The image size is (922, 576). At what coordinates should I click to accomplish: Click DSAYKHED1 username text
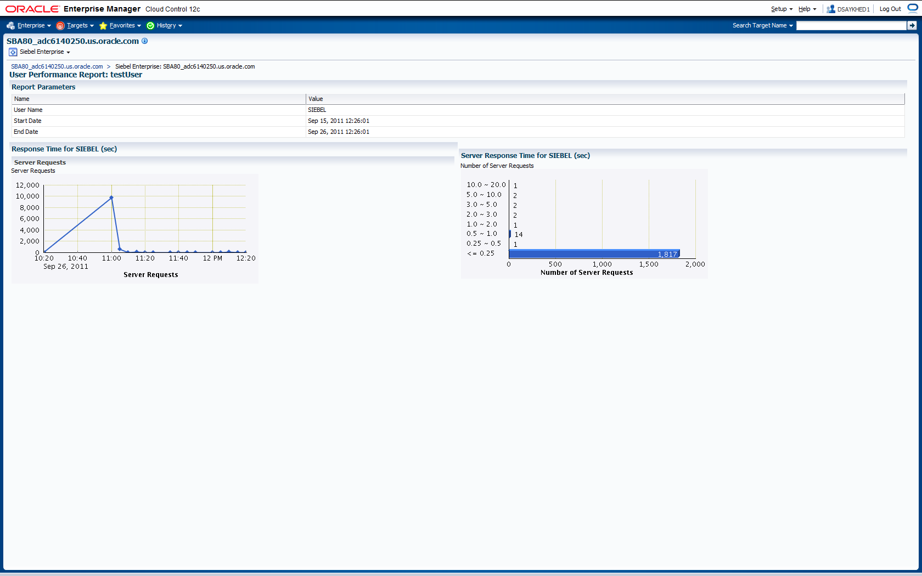(x=853, y=9)
